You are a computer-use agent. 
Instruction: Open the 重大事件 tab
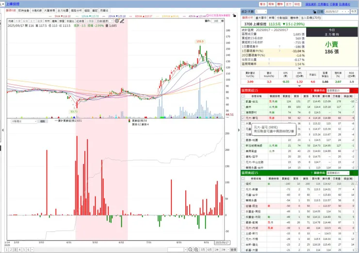click(x=261, y=17)
